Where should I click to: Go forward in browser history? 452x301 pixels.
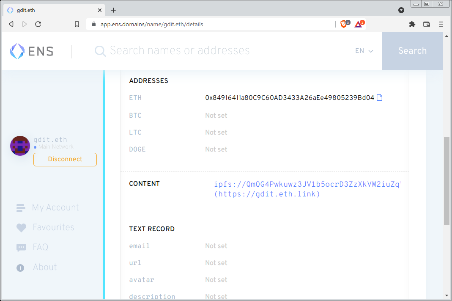click(25, 24)
